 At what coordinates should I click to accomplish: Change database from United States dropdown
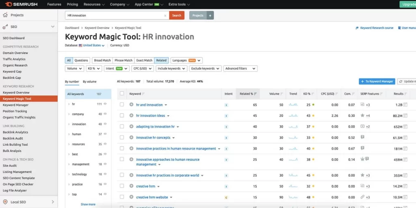[92, 45]
